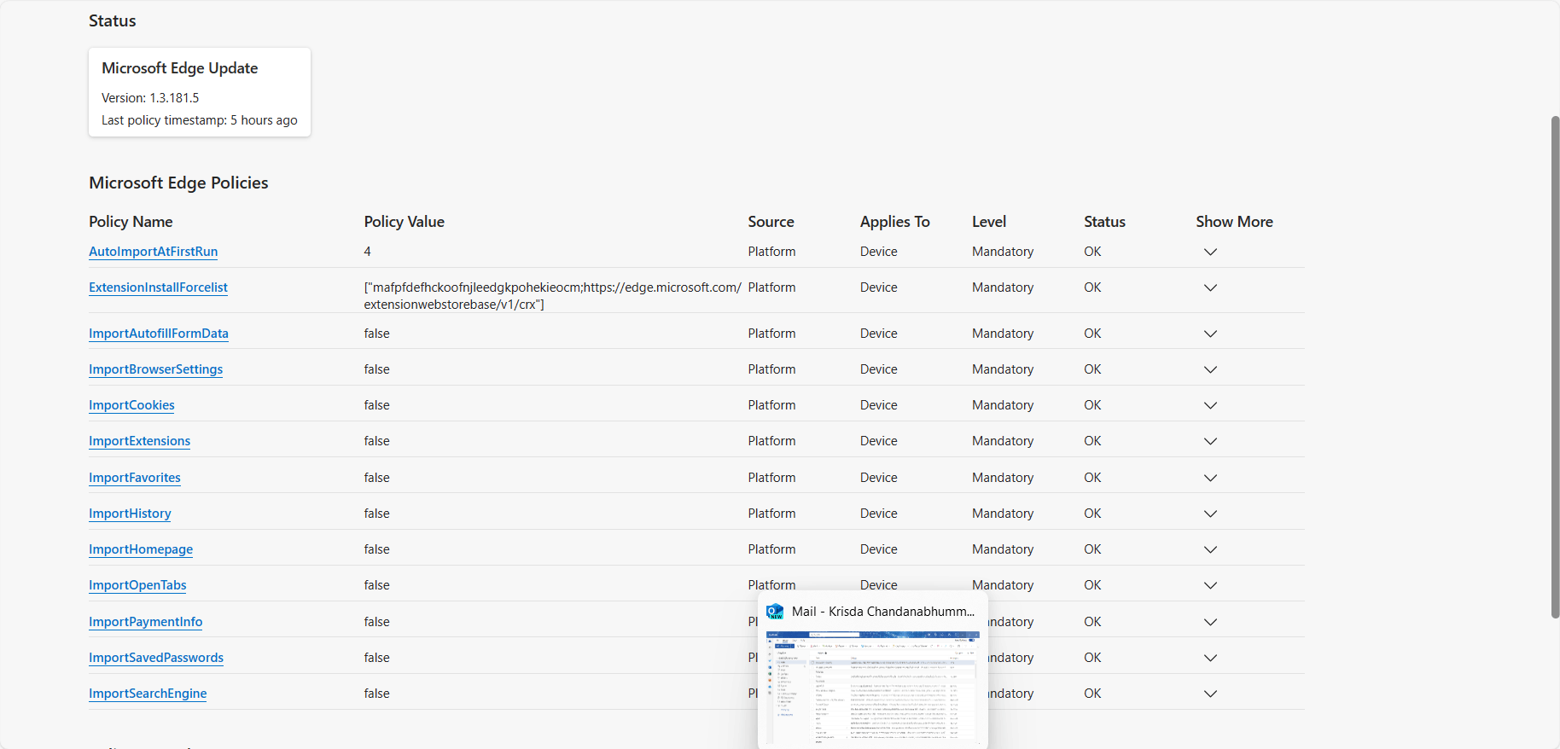Click the ImportHomepage policy link
Viewport: 1560px width, 749px height.
coord(141,549)
